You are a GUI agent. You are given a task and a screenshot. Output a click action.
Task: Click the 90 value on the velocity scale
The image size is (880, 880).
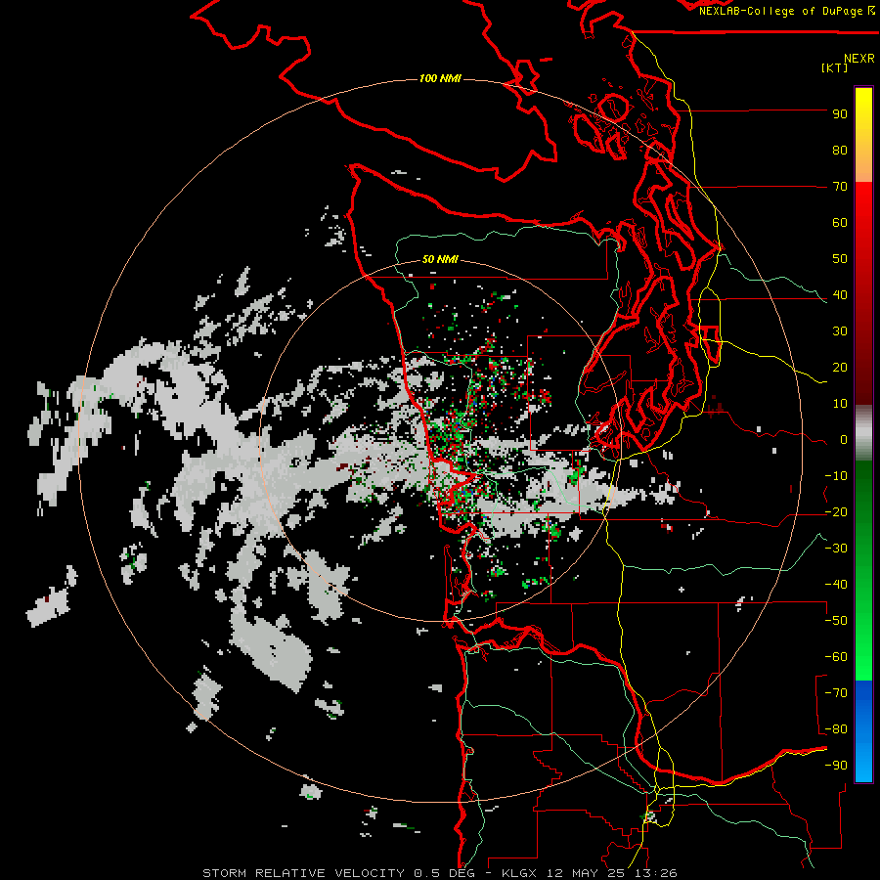click(x=840, y=114)
